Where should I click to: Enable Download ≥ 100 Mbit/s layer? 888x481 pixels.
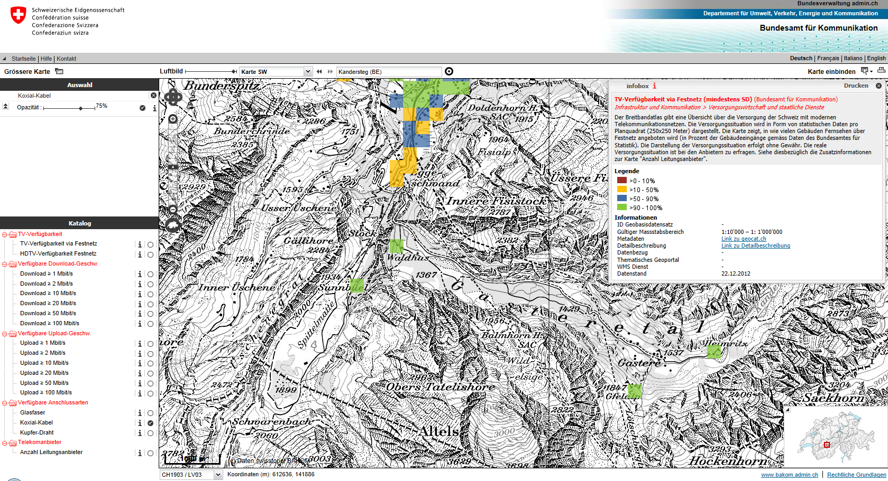pos(150,324)
